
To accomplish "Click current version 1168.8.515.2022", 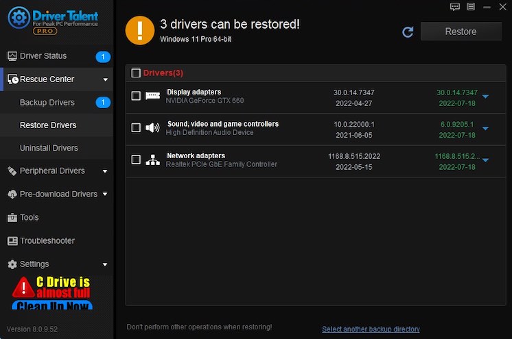I will (x=354, y=156).
